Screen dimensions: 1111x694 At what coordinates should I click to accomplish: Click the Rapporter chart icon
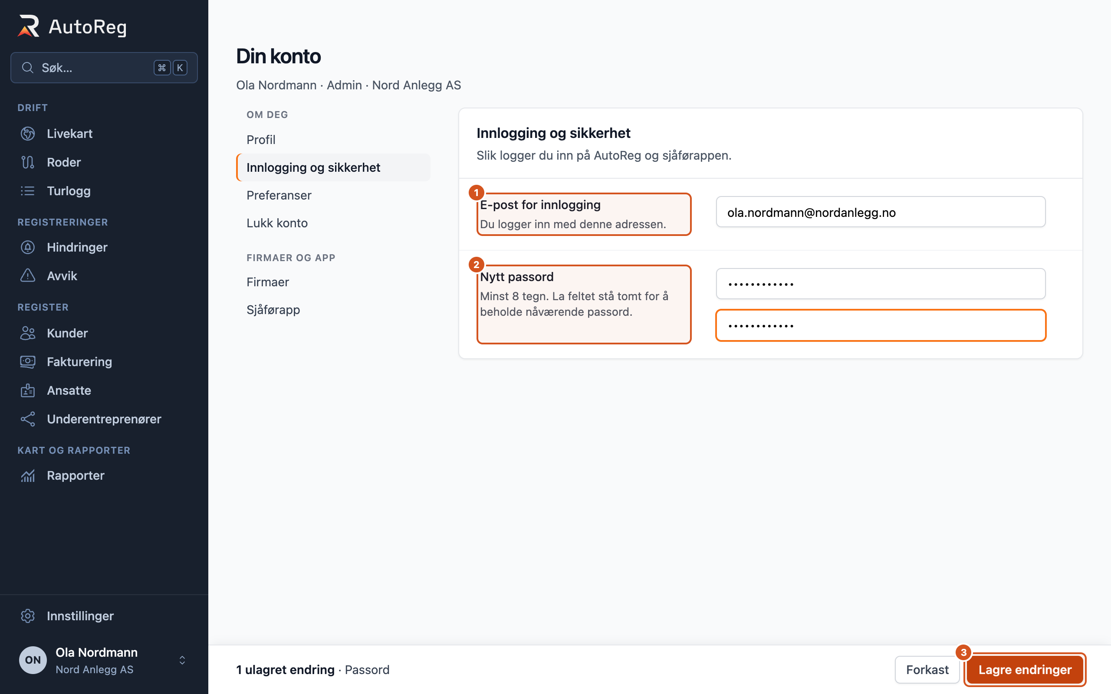coord(27,475)
